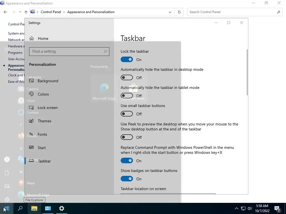The height and width of the screenshot is (214, 286).
Task: Click Control Panel icon in address bar
Action: pos(33,12)
